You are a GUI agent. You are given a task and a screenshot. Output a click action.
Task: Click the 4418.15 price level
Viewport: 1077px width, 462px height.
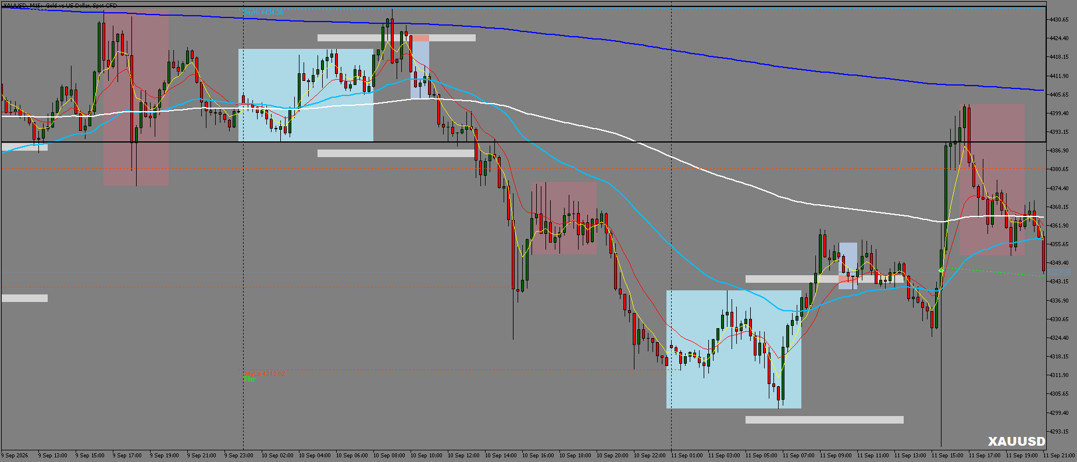coord(1058,57)
